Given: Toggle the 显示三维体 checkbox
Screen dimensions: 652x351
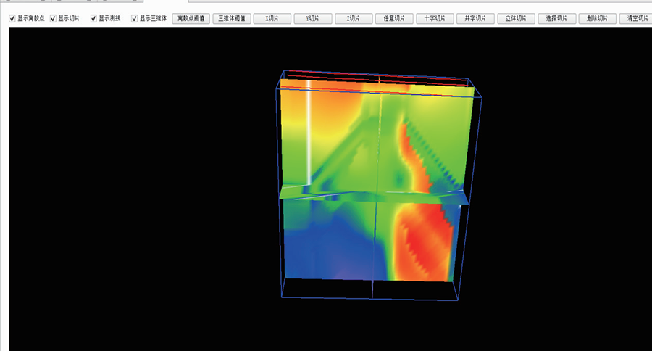Looking at the screenshot, I should 134,18.
